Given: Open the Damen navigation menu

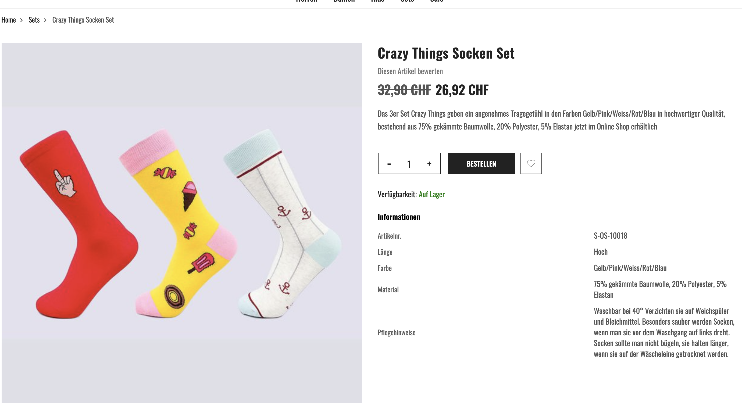Looking at the screenshot, I should tap(344, 1).
